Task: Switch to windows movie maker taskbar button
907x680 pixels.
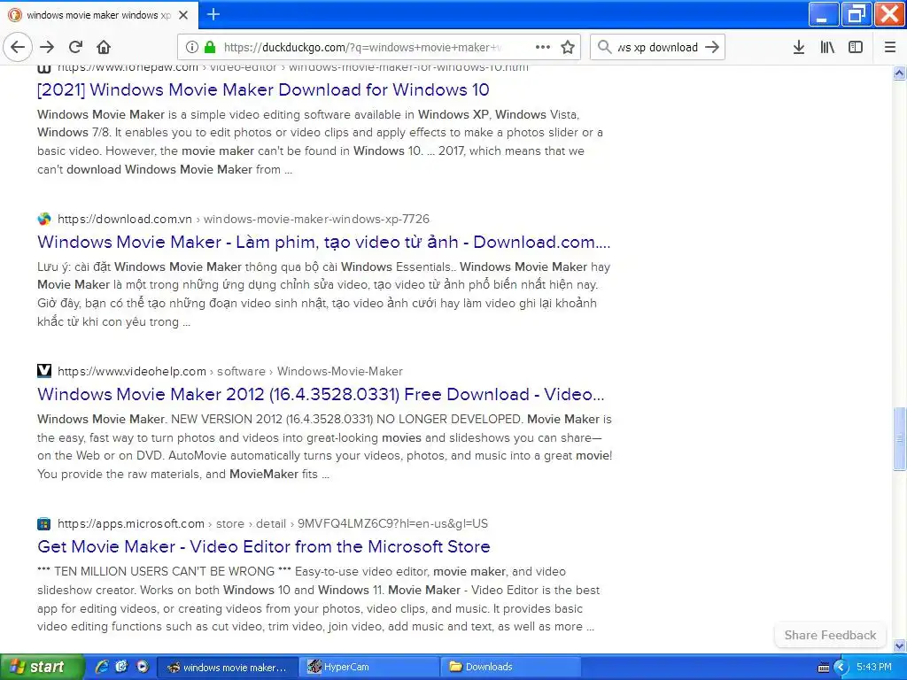Action: [x=228, y=667]
